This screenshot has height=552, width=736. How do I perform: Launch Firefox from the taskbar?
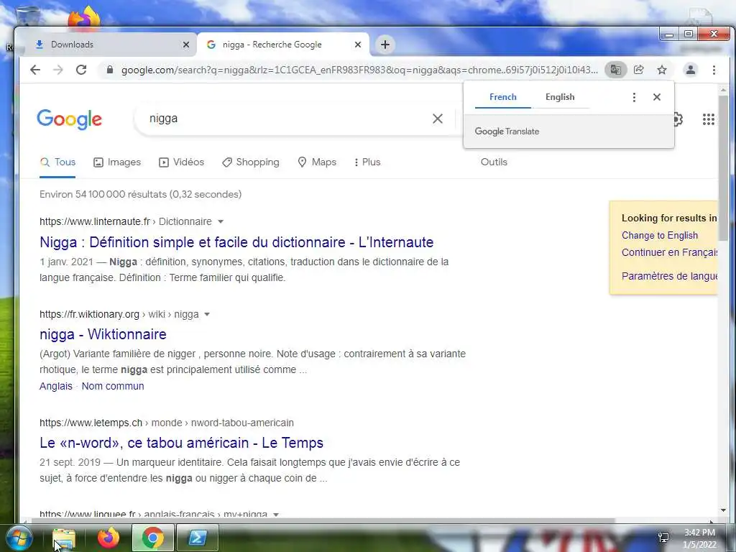(x=109, y=538)
